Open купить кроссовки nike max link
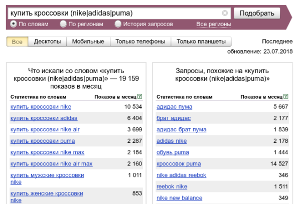This screenshot has height=204, width=305. [x=47, y=152]
